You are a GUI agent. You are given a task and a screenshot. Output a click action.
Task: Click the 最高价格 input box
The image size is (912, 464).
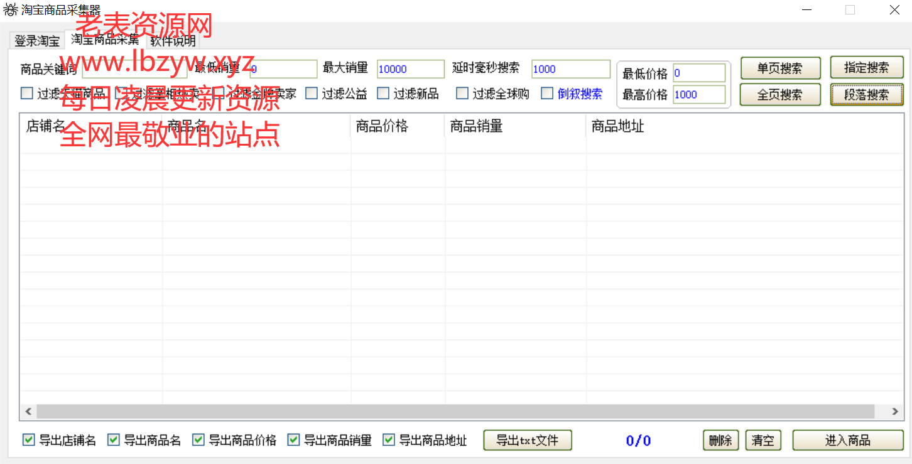point(698,95)
